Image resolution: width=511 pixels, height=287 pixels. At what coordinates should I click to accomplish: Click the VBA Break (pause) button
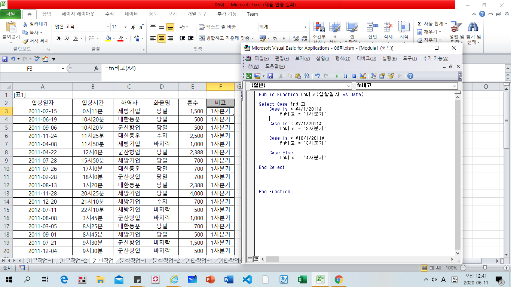[345, 76]
